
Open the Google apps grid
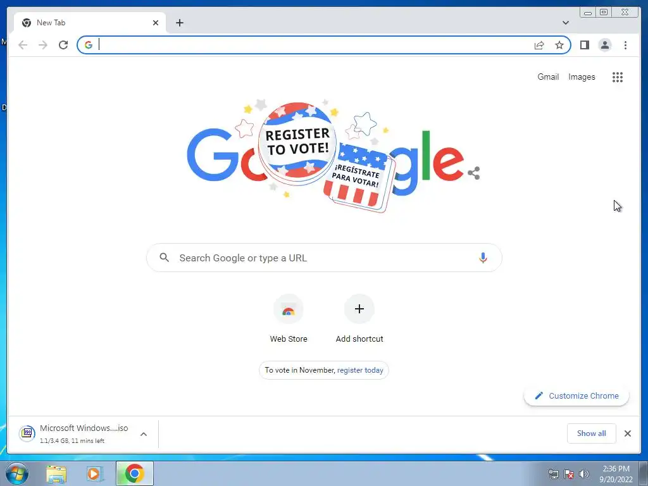click(618, 77)
